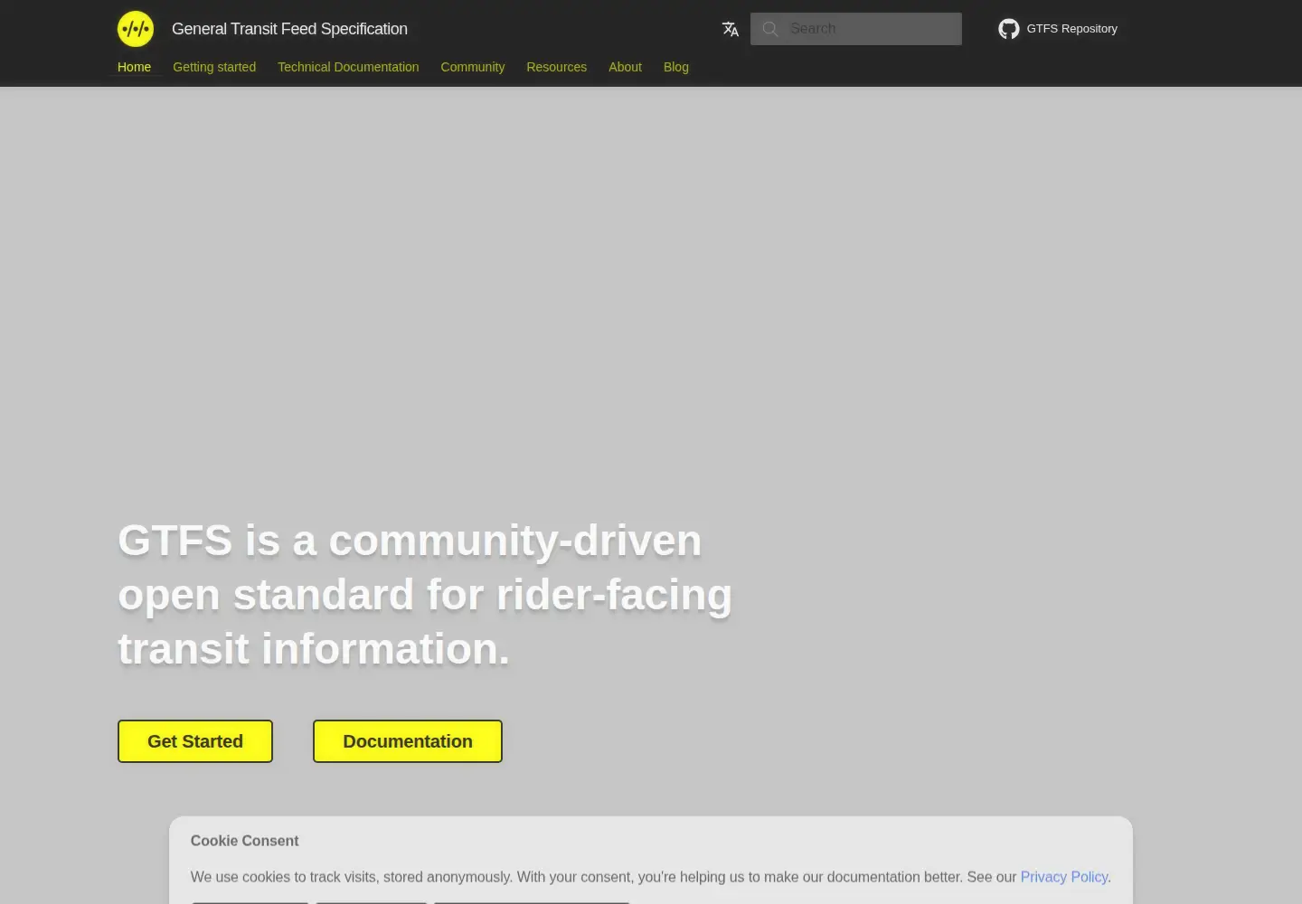The width and height of the screenshot is (1302, 904).
Task: Focus the Search input field
Action: pyautogui.click(x=856, y=29)
